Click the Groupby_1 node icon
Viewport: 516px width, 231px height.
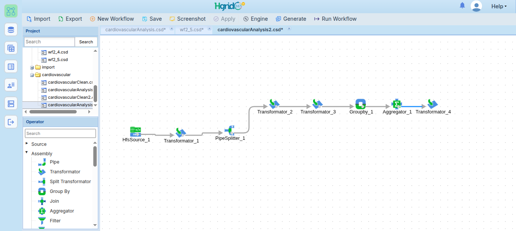click(361, 104)
